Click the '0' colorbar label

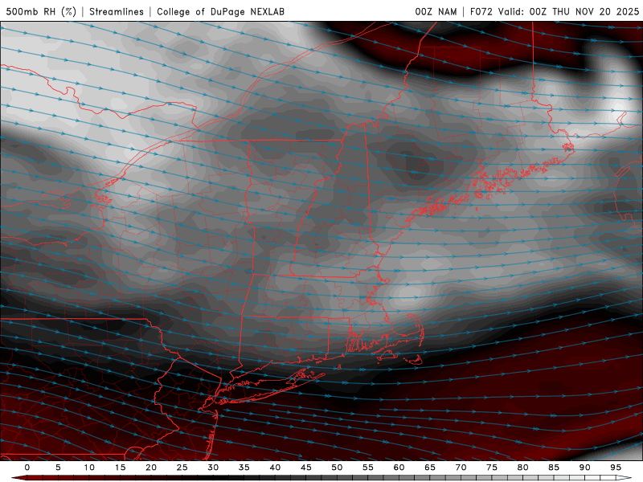[x=27, y=468]
